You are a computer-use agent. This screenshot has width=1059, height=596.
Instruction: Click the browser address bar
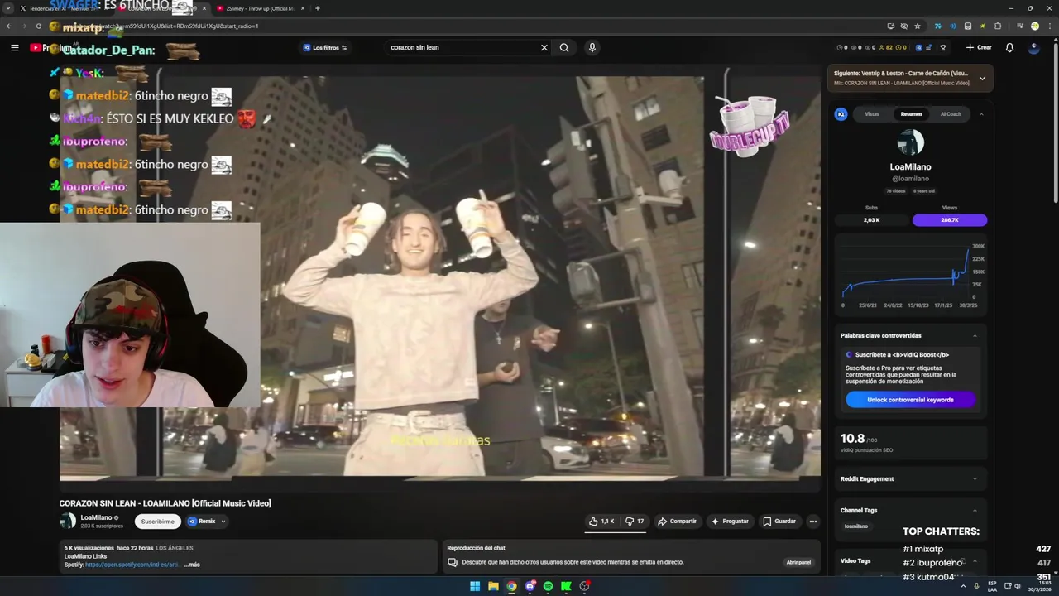tap(488, 26)
